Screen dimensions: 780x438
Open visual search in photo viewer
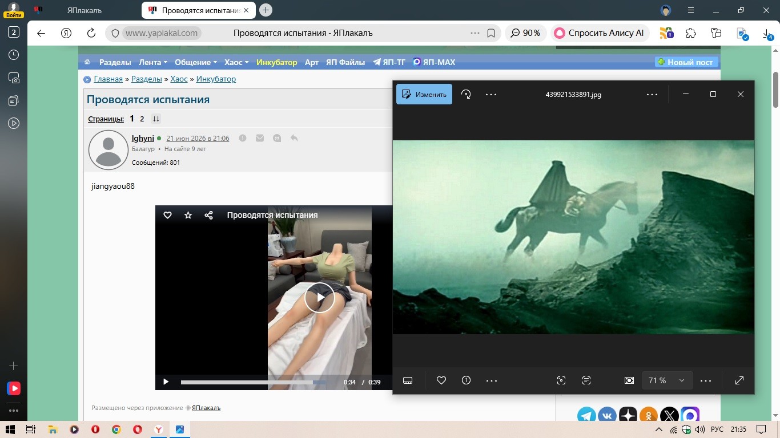click(561, 380)
